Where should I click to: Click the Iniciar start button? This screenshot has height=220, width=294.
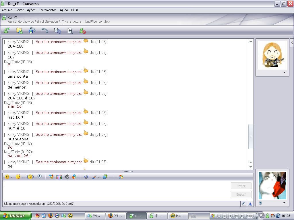[16, 216]
